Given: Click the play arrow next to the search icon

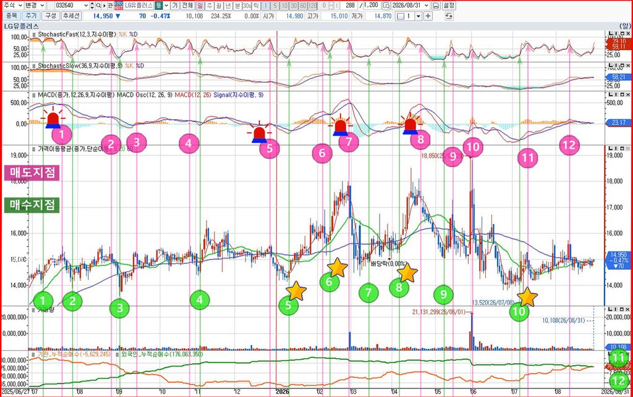Looking at the screenshot, I should [x=104, y=6].
